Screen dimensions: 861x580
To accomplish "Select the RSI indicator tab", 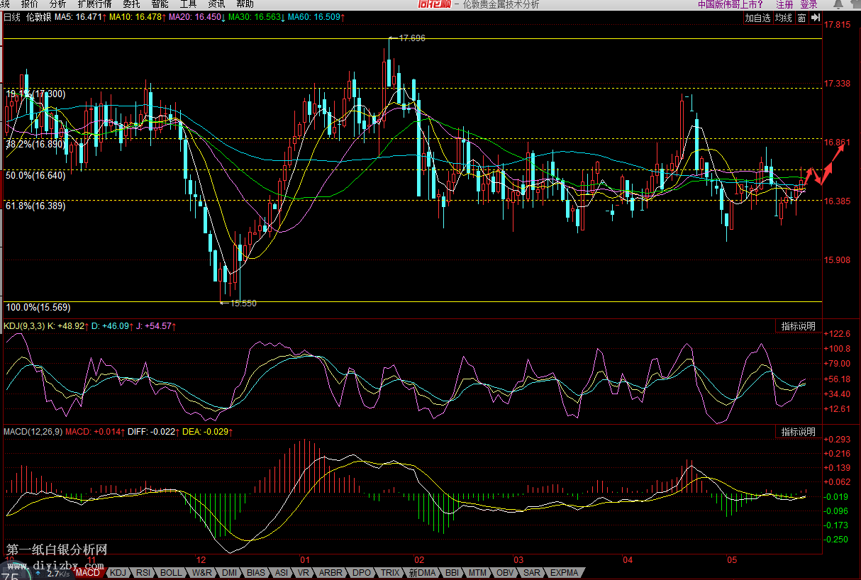I will point(143,572).
